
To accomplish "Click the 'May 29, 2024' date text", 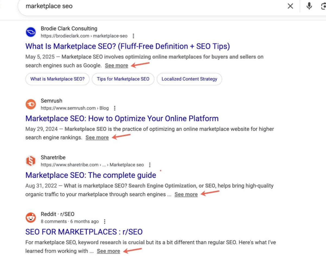I will (x=41, y=129).
